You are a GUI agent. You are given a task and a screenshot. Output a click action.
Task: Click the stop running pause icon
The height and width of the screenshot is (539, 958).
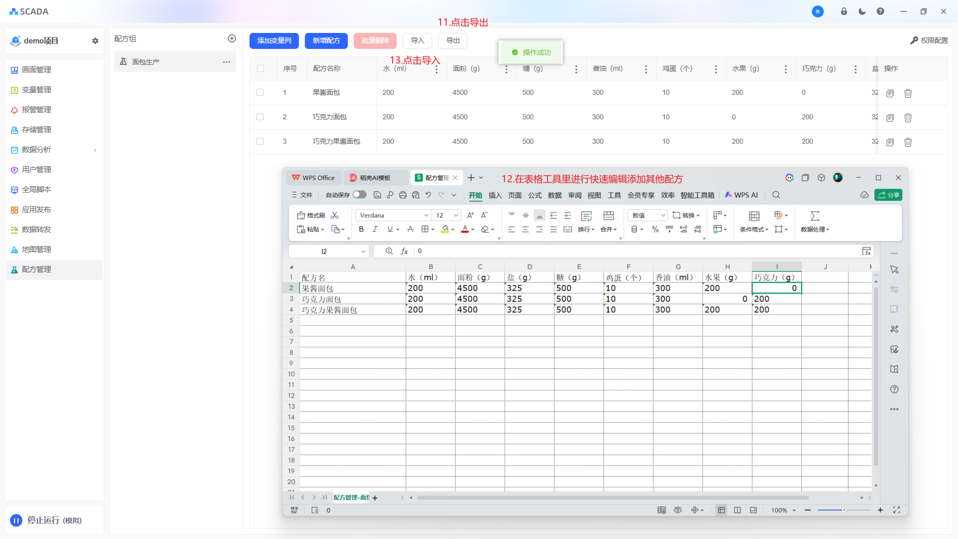click(x=16, y=521)
